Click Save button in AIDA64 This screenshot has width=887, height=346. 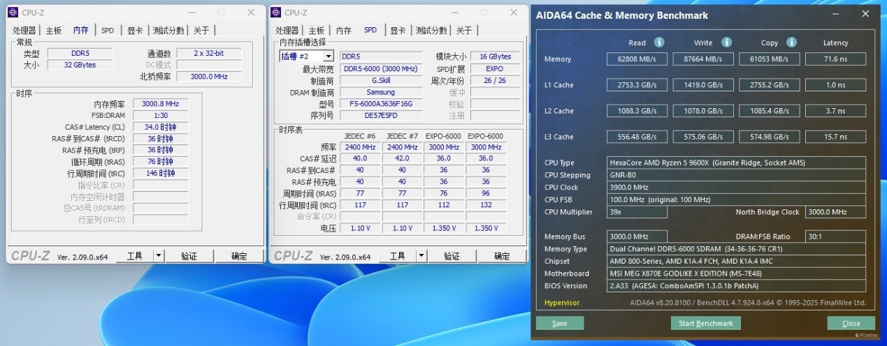tap(560, 323)
